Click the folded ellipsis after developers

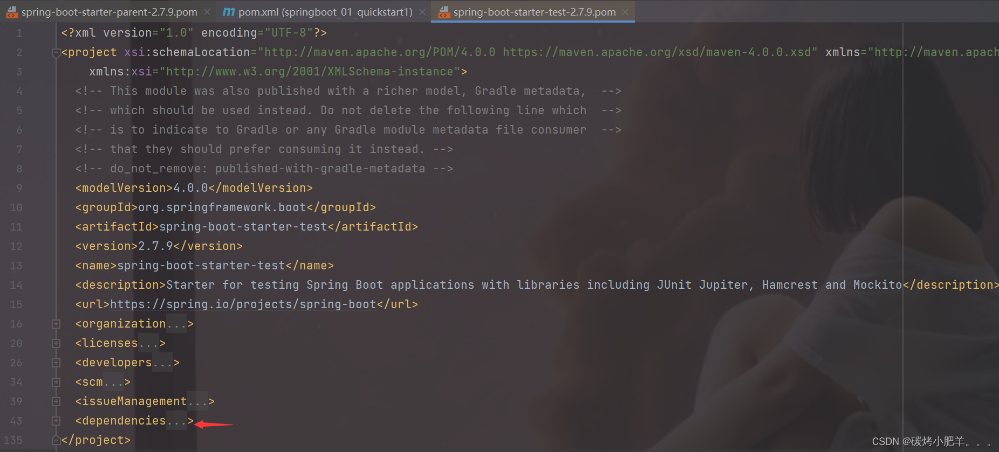click(x=162, y=363)
